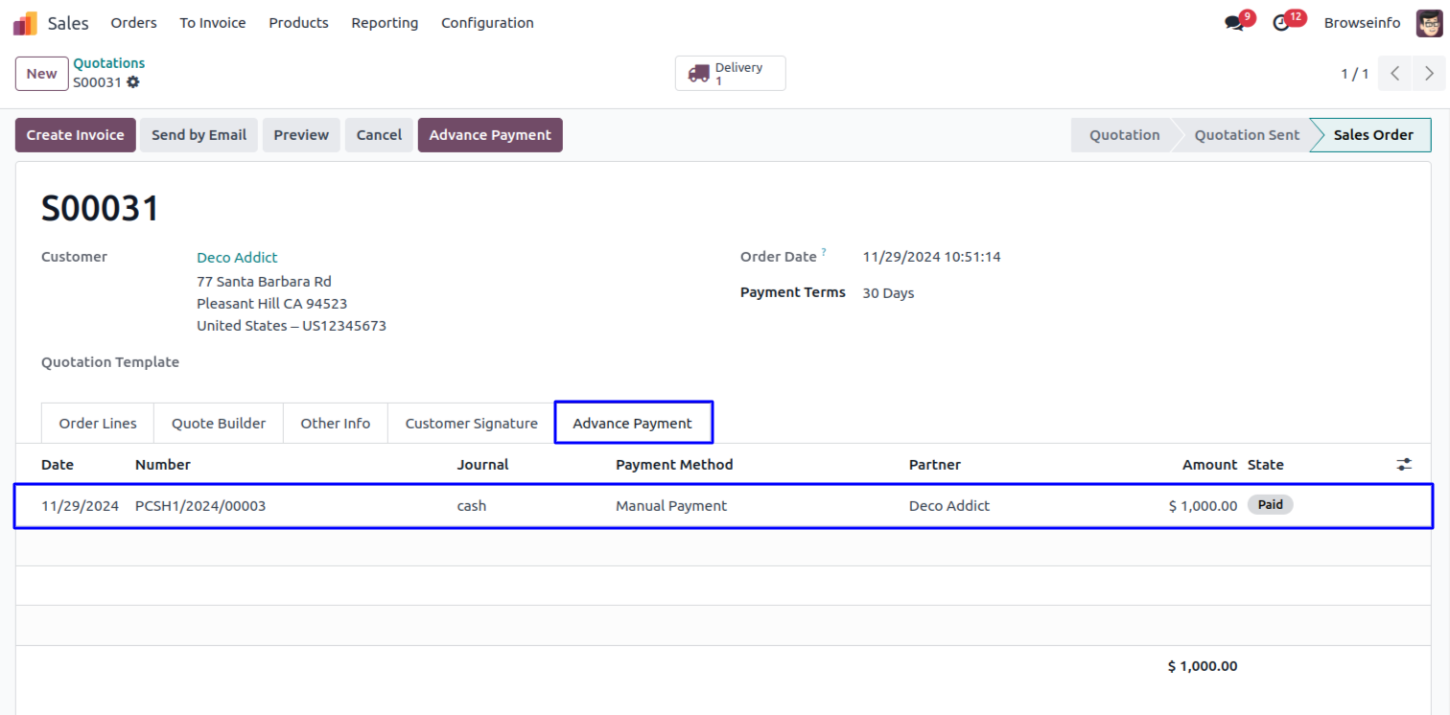The width and height of the screenshot is (1450, 715).
Task: Open the Orders menu
Action: 134,23
